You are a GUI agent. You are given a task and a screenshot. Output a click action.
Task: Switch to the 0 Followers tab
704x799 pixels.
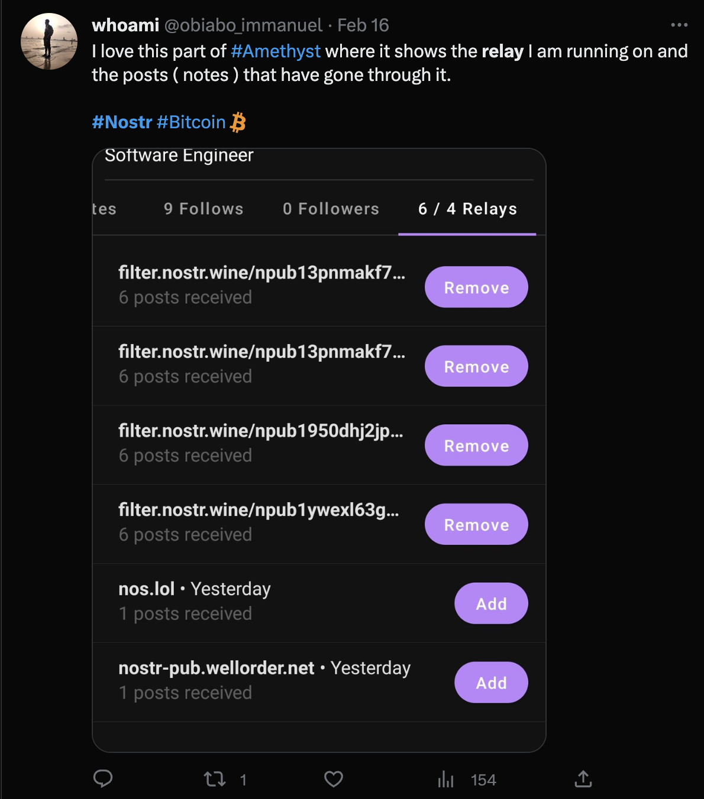click(x=331, y=209)
